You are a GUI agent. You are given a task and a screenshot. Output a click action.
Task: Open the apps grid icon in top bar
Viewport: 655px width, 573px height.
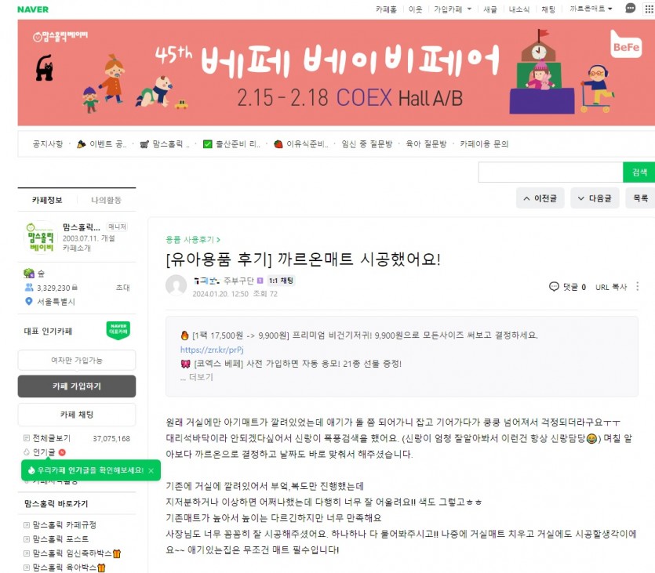pos(650,9)
